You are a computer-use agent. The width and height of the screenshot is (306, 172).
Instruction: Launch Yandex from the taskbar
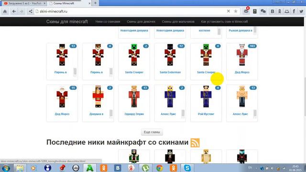pyautogui.click(x=131, y=168)
